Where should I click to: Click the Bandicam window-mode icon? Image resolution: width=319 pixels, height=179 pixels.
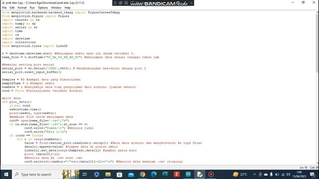tap(121, 3)
